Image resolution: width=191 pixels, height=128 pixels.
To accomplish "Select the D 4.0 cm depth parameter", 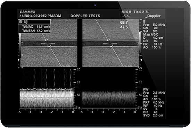I will 153,38.
